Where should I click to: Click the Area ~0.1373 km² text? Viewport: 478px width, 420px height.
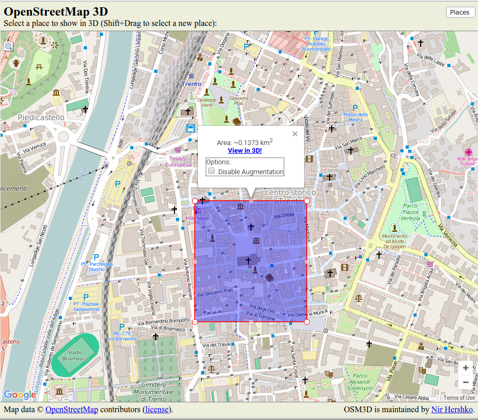[245, 142]
